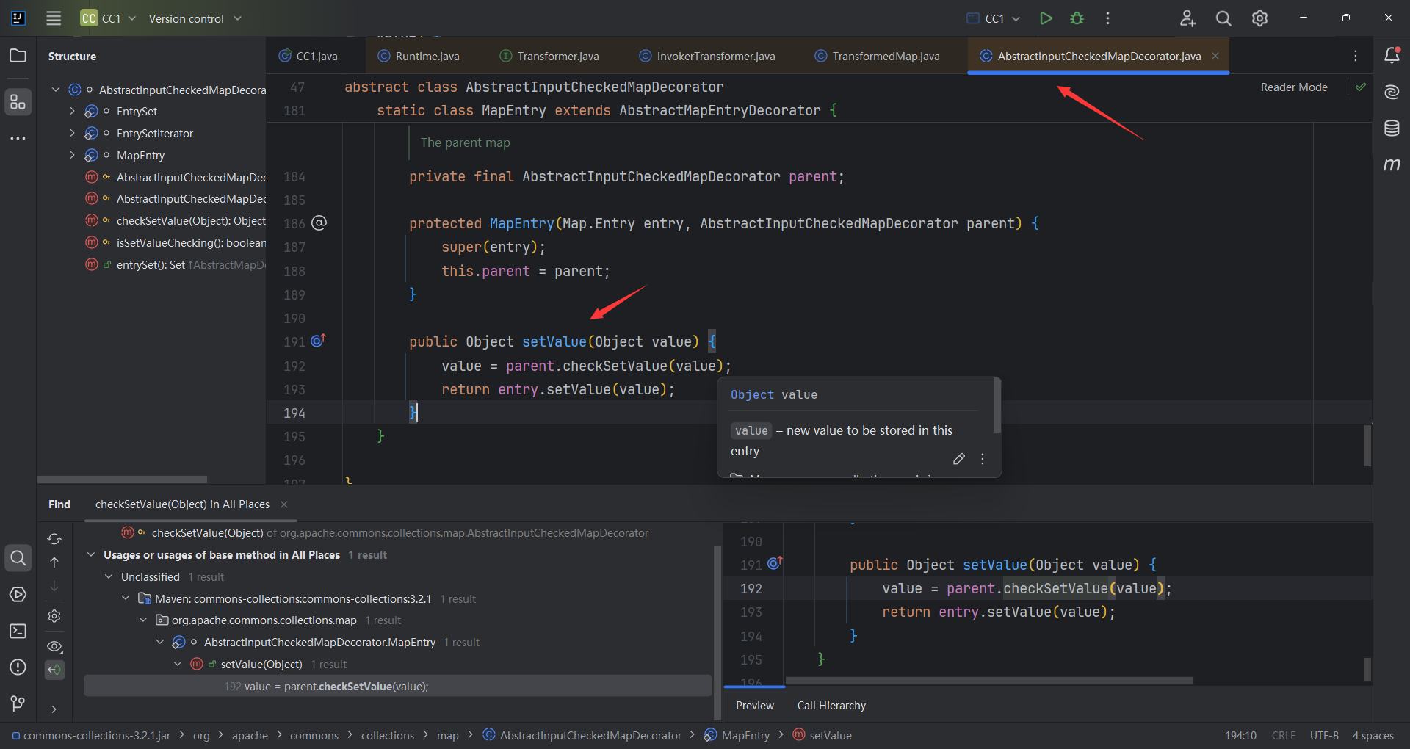The height and width of the screenshot is (749, 1410).
Task: Expand EntrySet node in Structure
Action: pos(72,112)
